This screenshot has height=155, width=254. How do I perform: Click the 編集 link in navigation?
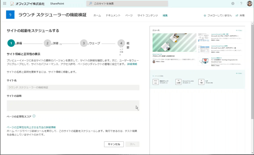pos(165,15)
